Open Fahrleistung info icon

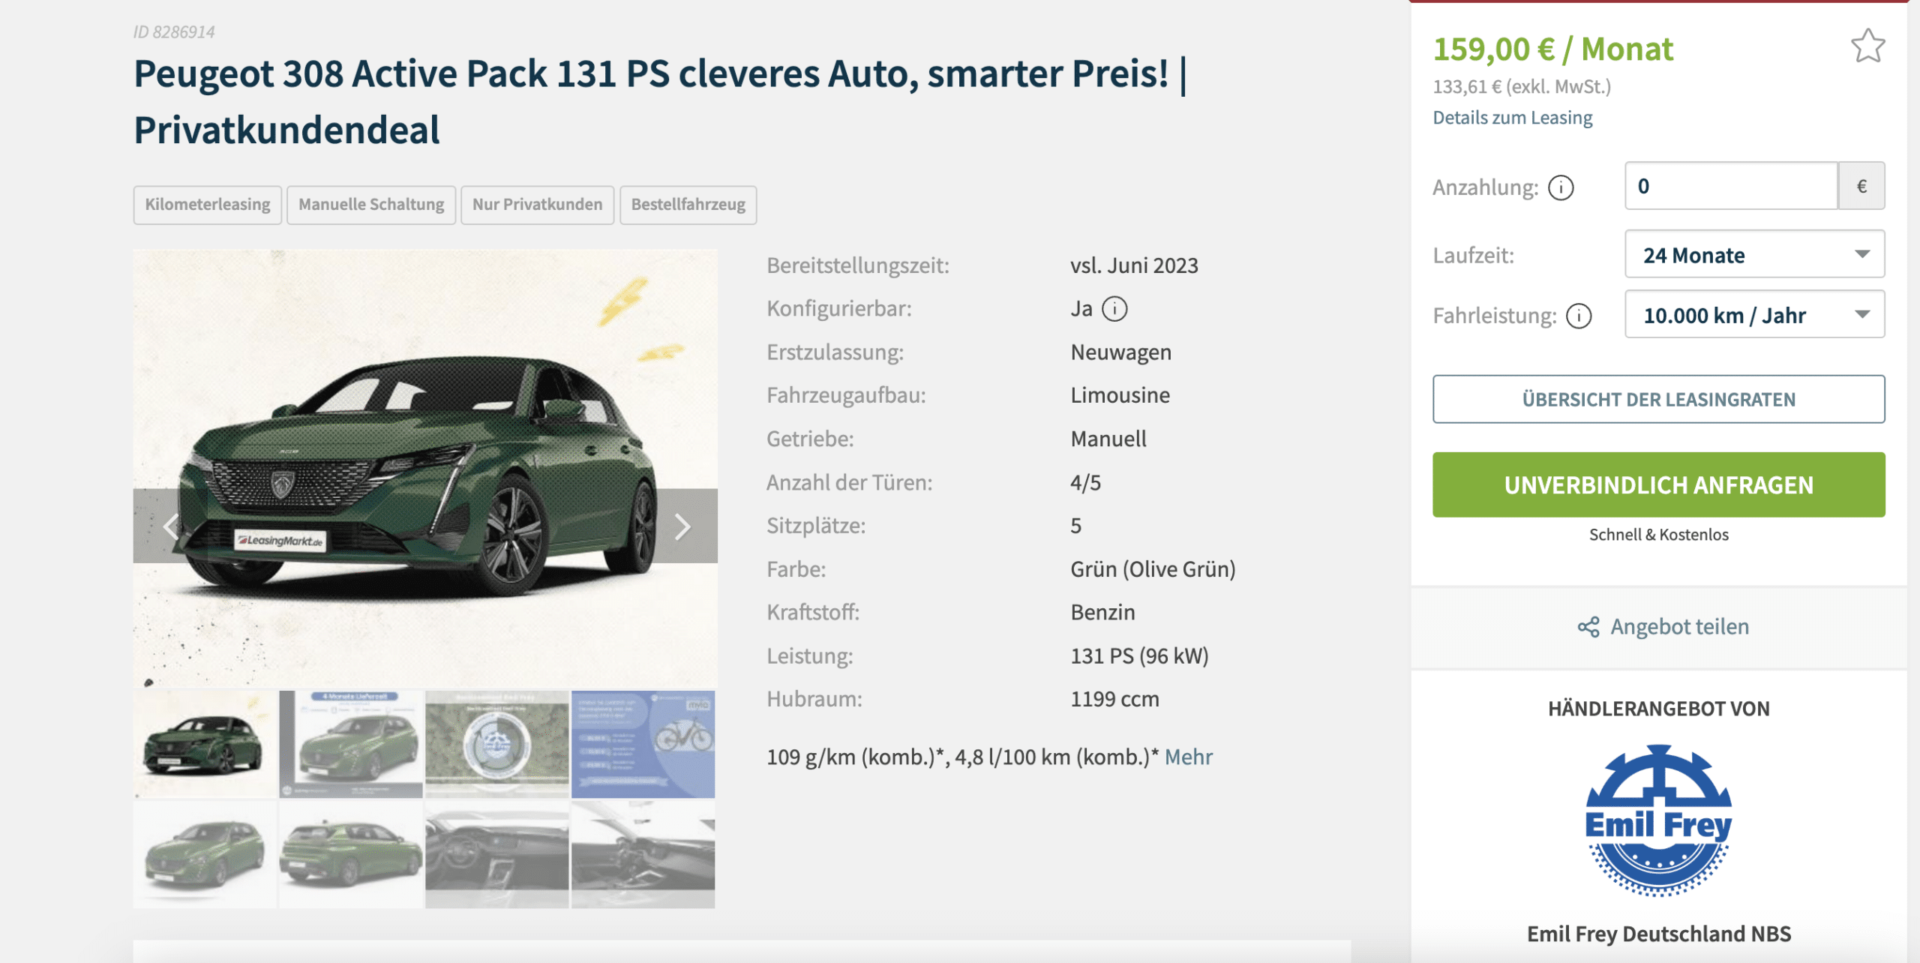click(1579, 316)
